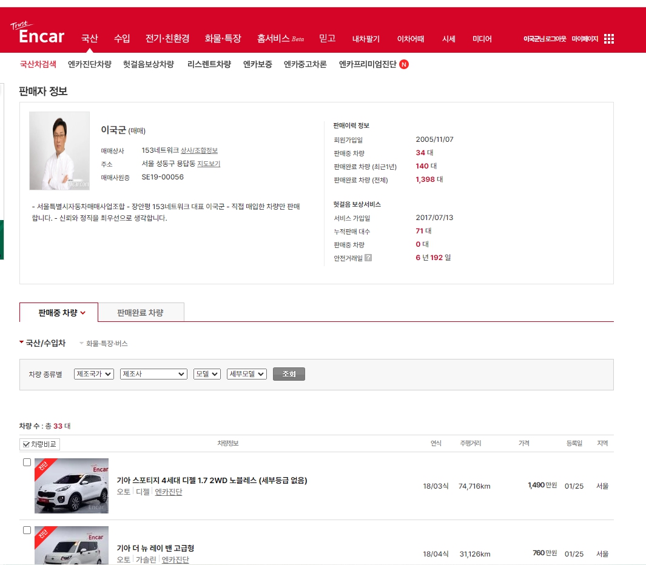This screenshot has height=565, width=646.
Task: Select 국산/수입차 category filter
Action: [x=42, y=343]
